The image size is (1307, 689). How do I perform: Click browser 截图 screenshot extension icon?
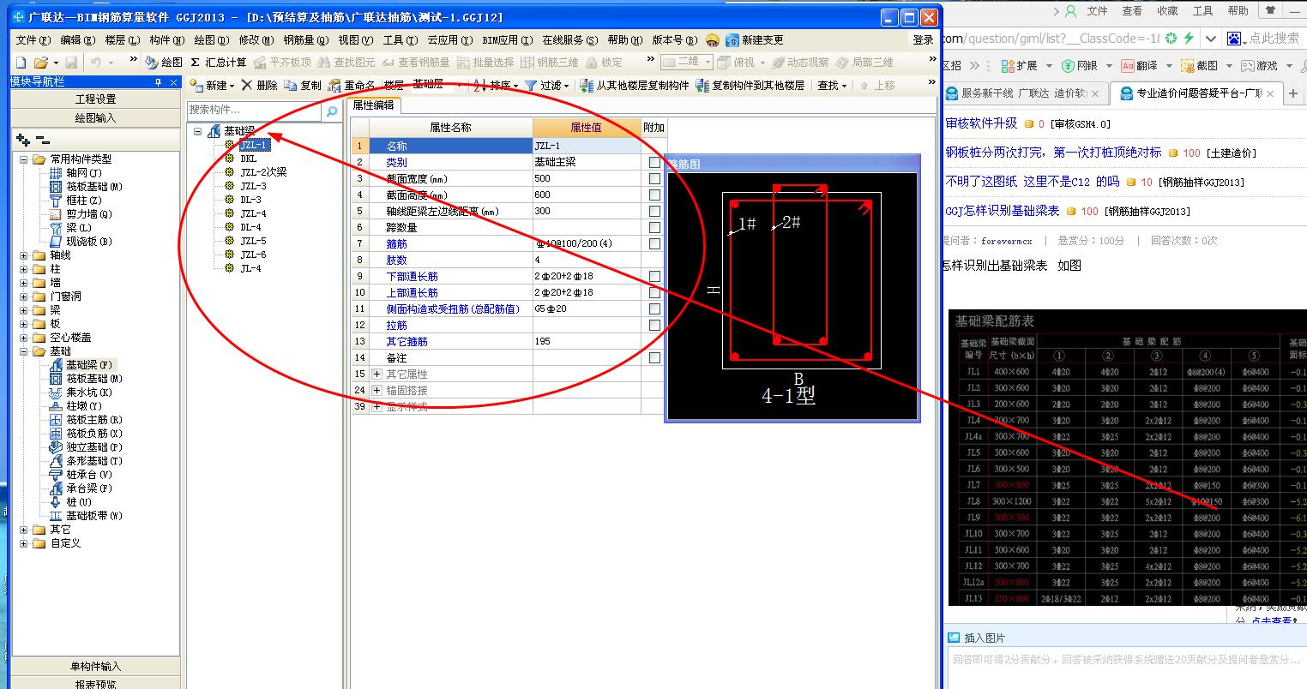pos(1187,66)
